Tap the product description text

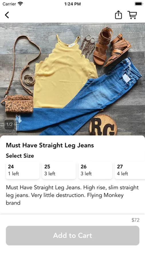click(72, 195)
